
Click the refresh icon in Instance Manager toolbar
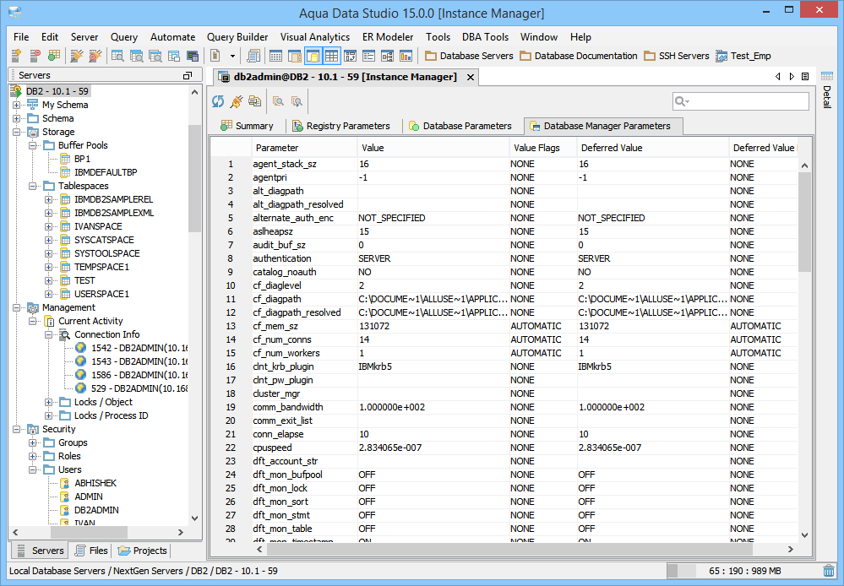(218, 101)
